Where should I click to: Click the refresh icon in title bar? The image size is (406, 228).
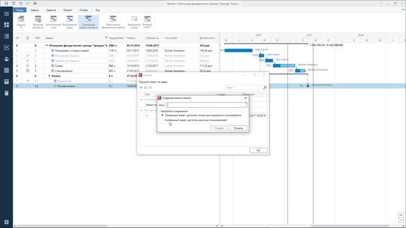[x=14, y=3]
